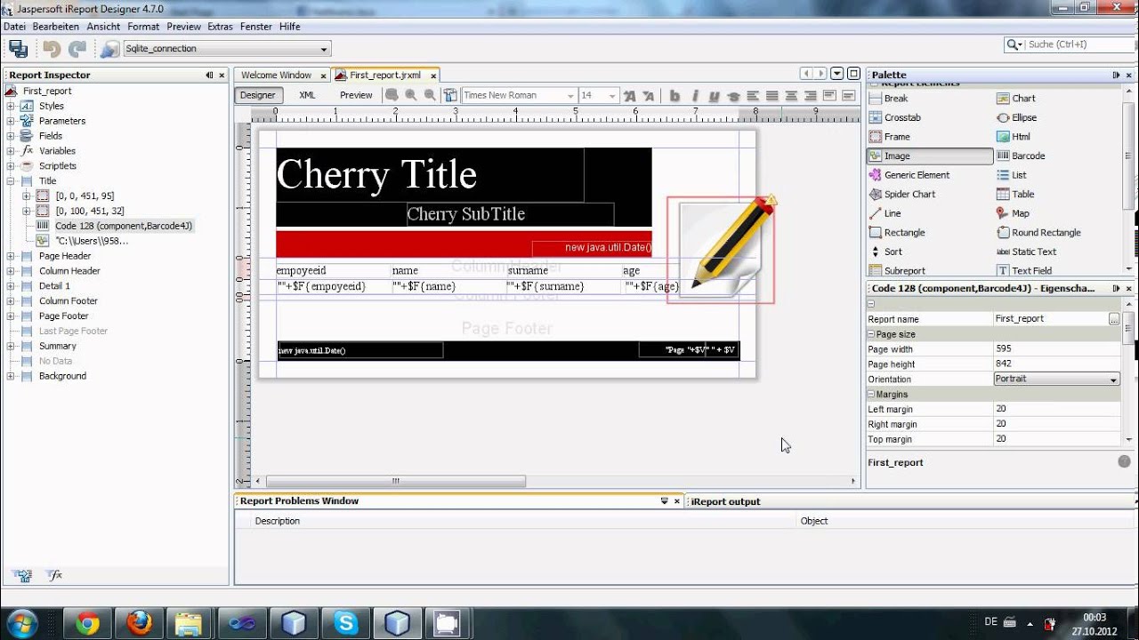
Task: Expand the Fields tree node
Action: [12, 136]
